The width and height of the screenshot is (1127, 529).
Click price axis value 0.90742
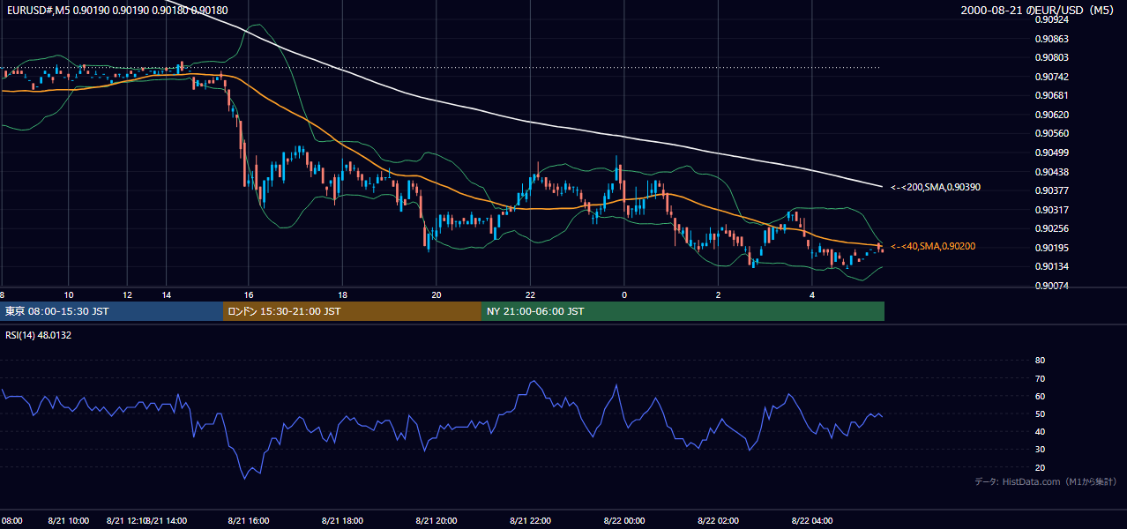point(1050,77)
